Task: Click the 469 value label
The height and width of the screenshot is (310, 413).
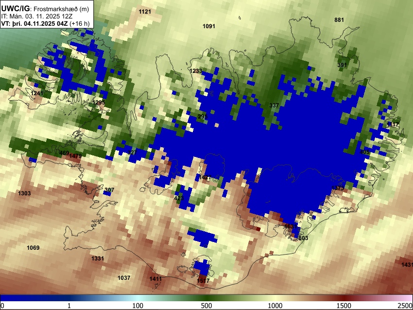Action: click(64, 153)
